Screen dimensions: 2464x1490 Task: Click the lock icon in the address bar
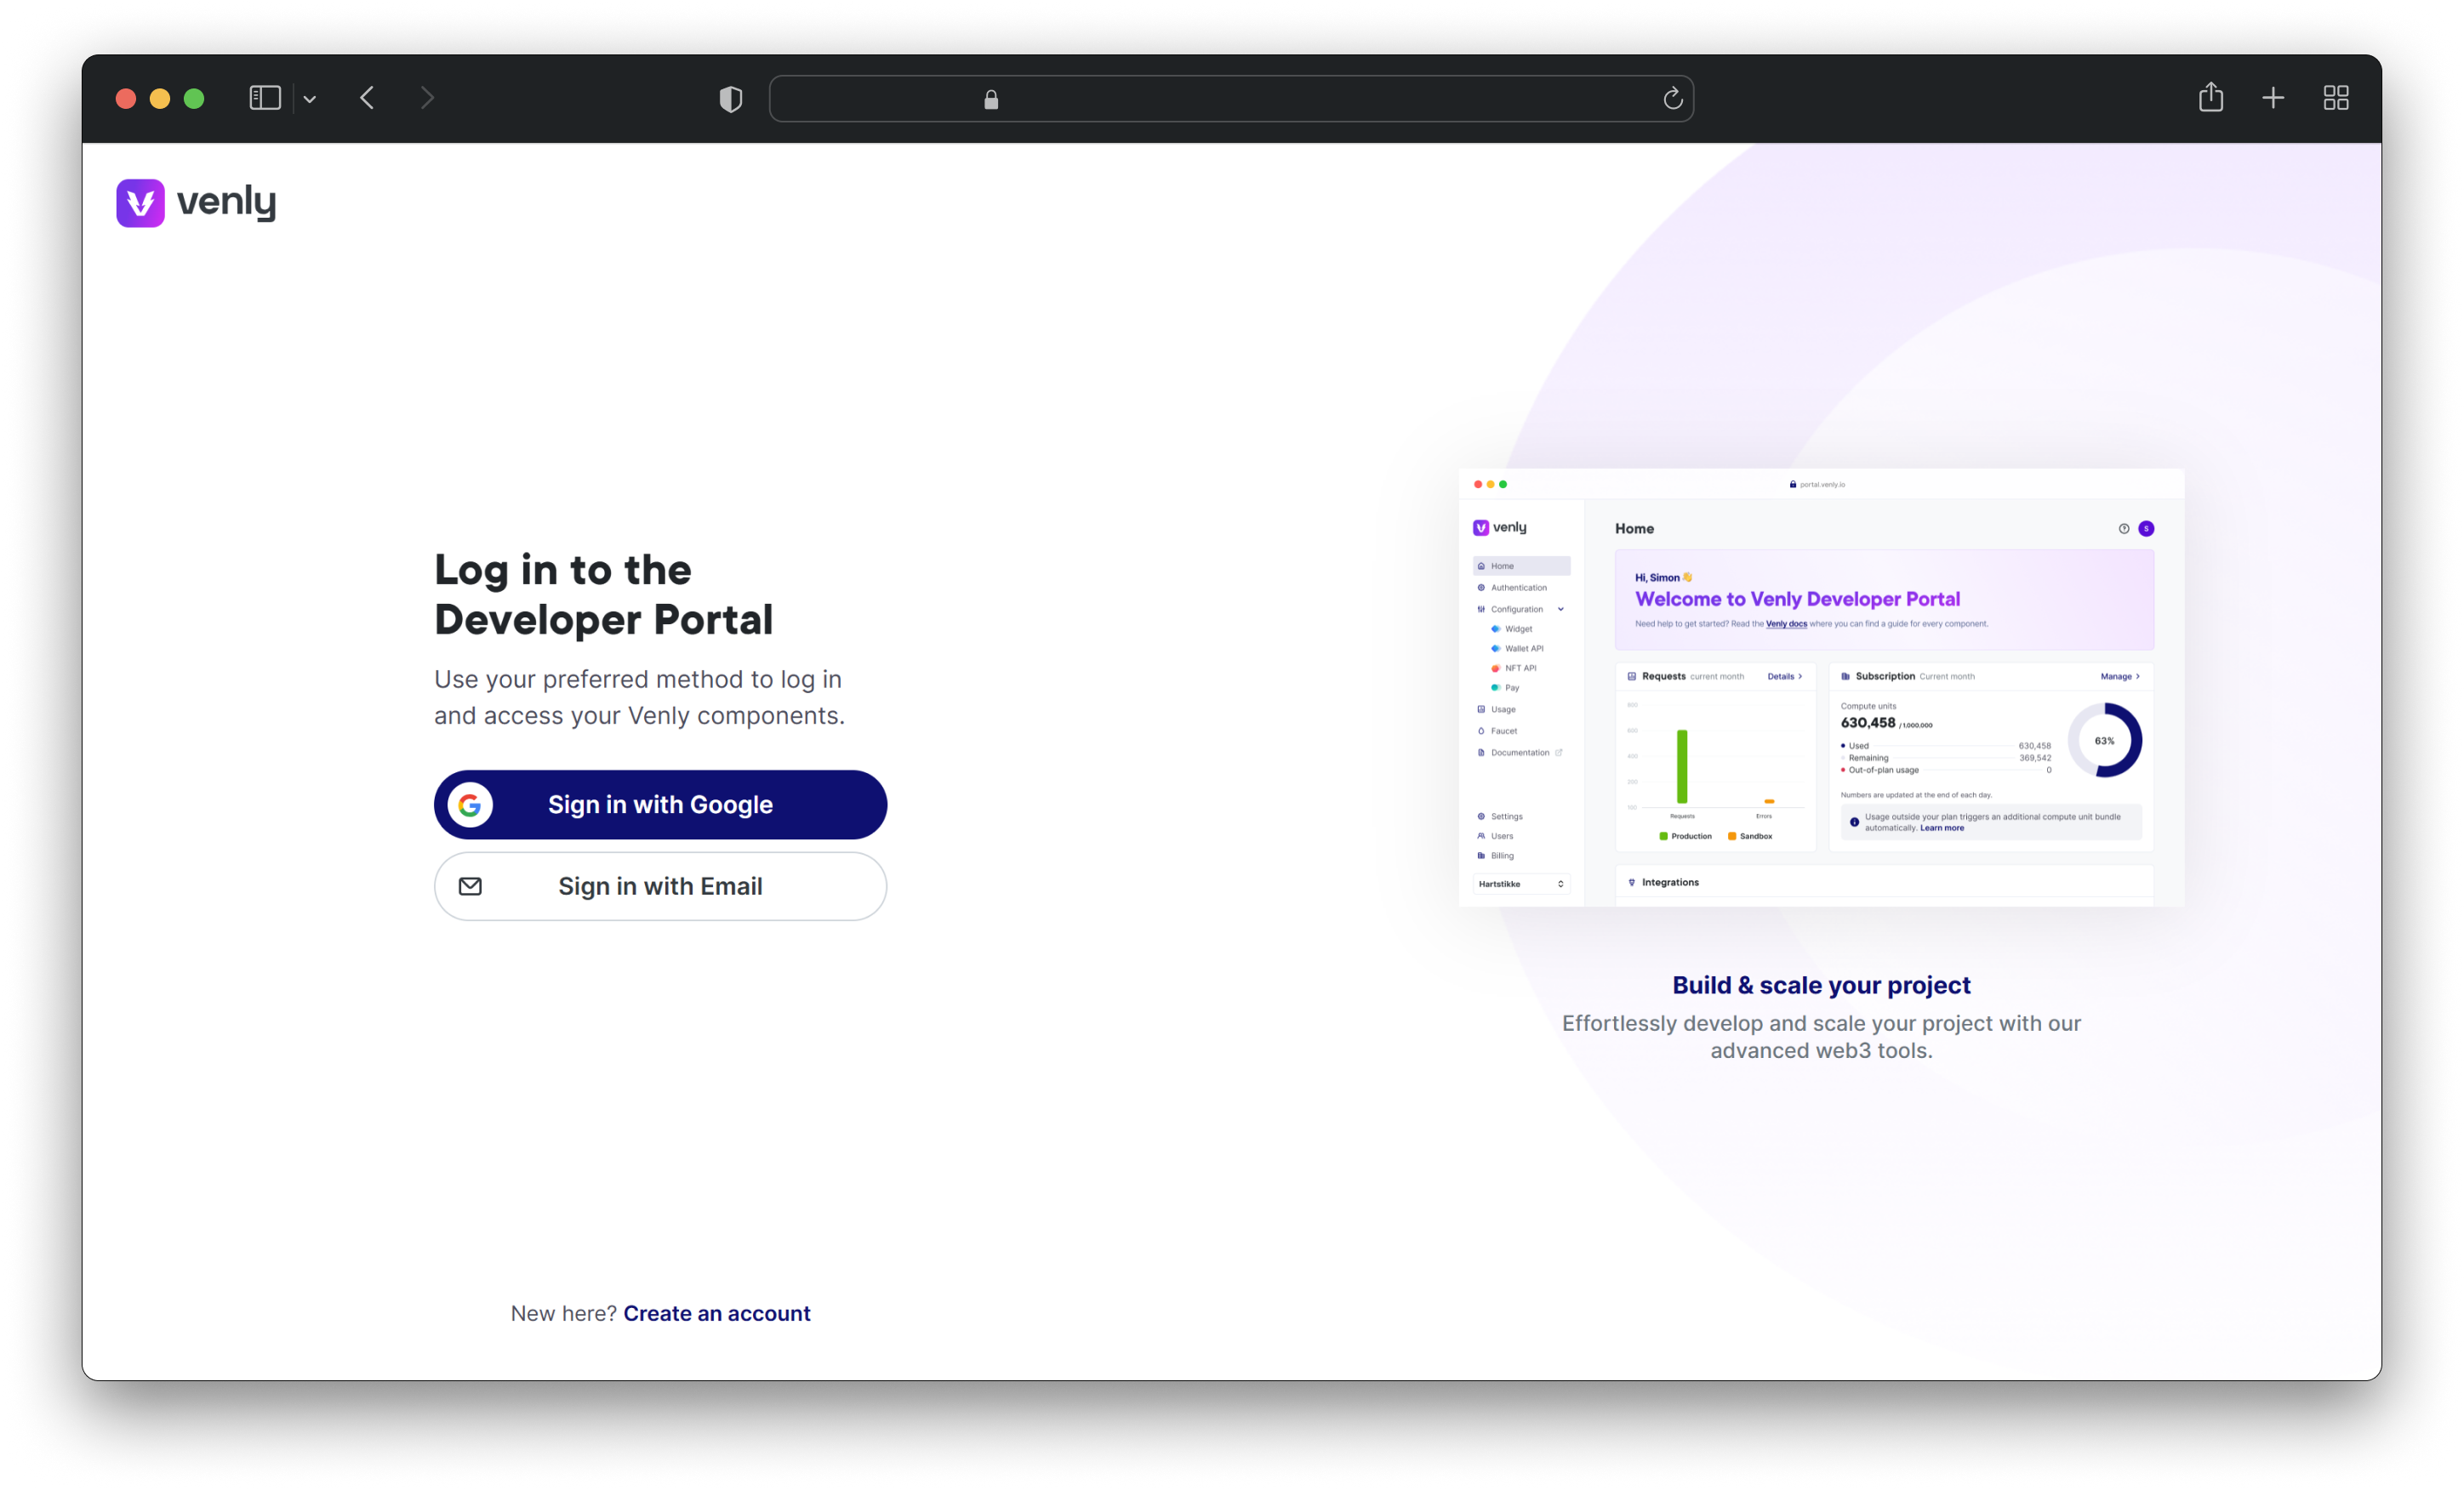[x=990, y=99]
